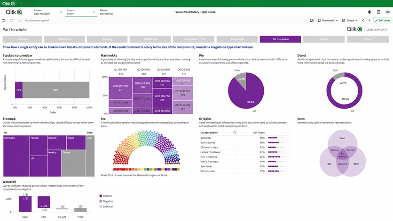
Task: Select Germany tile in treemap
Action: point(16,156)
